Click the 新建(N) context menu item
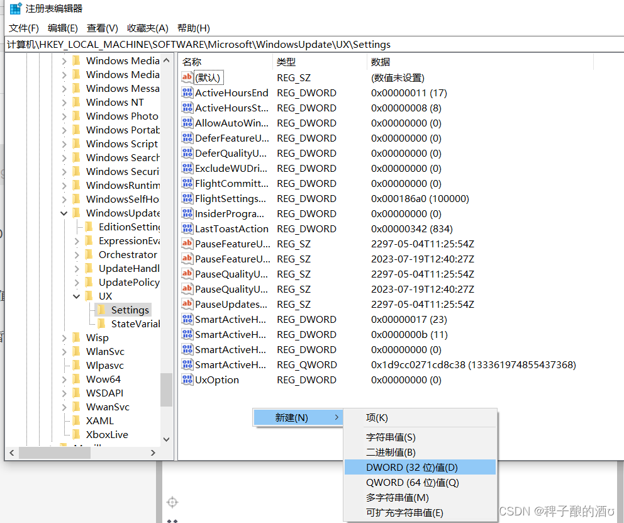Viewport: 624px width, 523px height. coord(298,417)
